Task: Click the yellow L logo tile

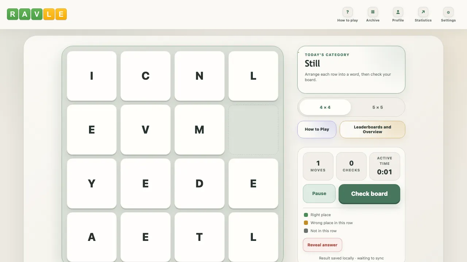Action: 49,14
